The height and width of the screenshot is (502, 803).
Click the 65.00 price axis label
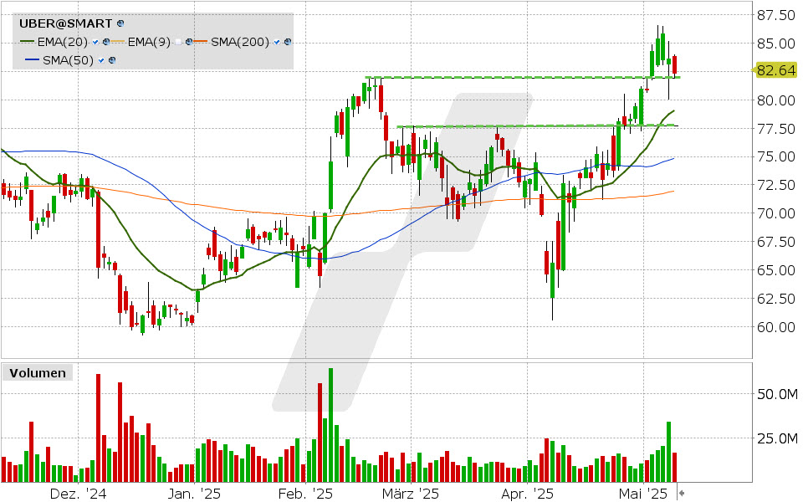(x=776, y=270)
